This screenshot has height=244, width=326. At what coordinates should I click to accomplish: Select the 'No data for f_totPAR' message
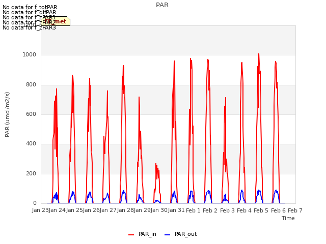coord(30,7)
